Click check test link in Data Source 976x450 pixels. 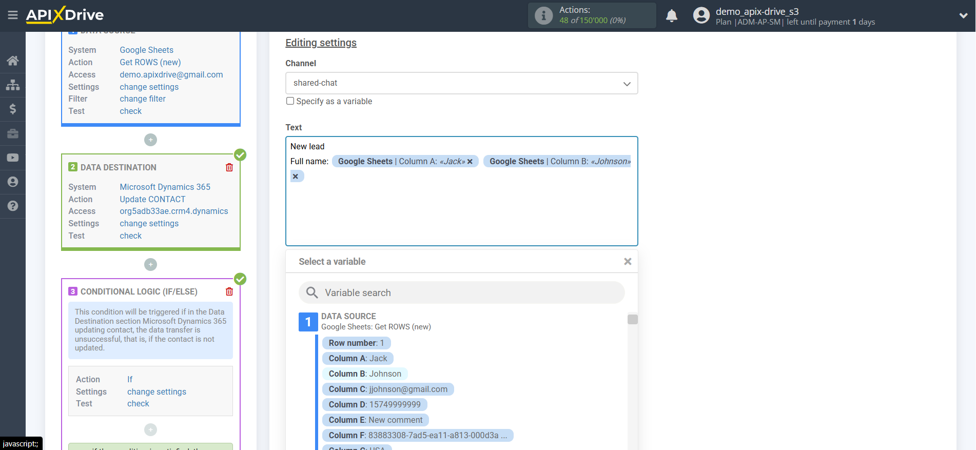click(131, 111)
